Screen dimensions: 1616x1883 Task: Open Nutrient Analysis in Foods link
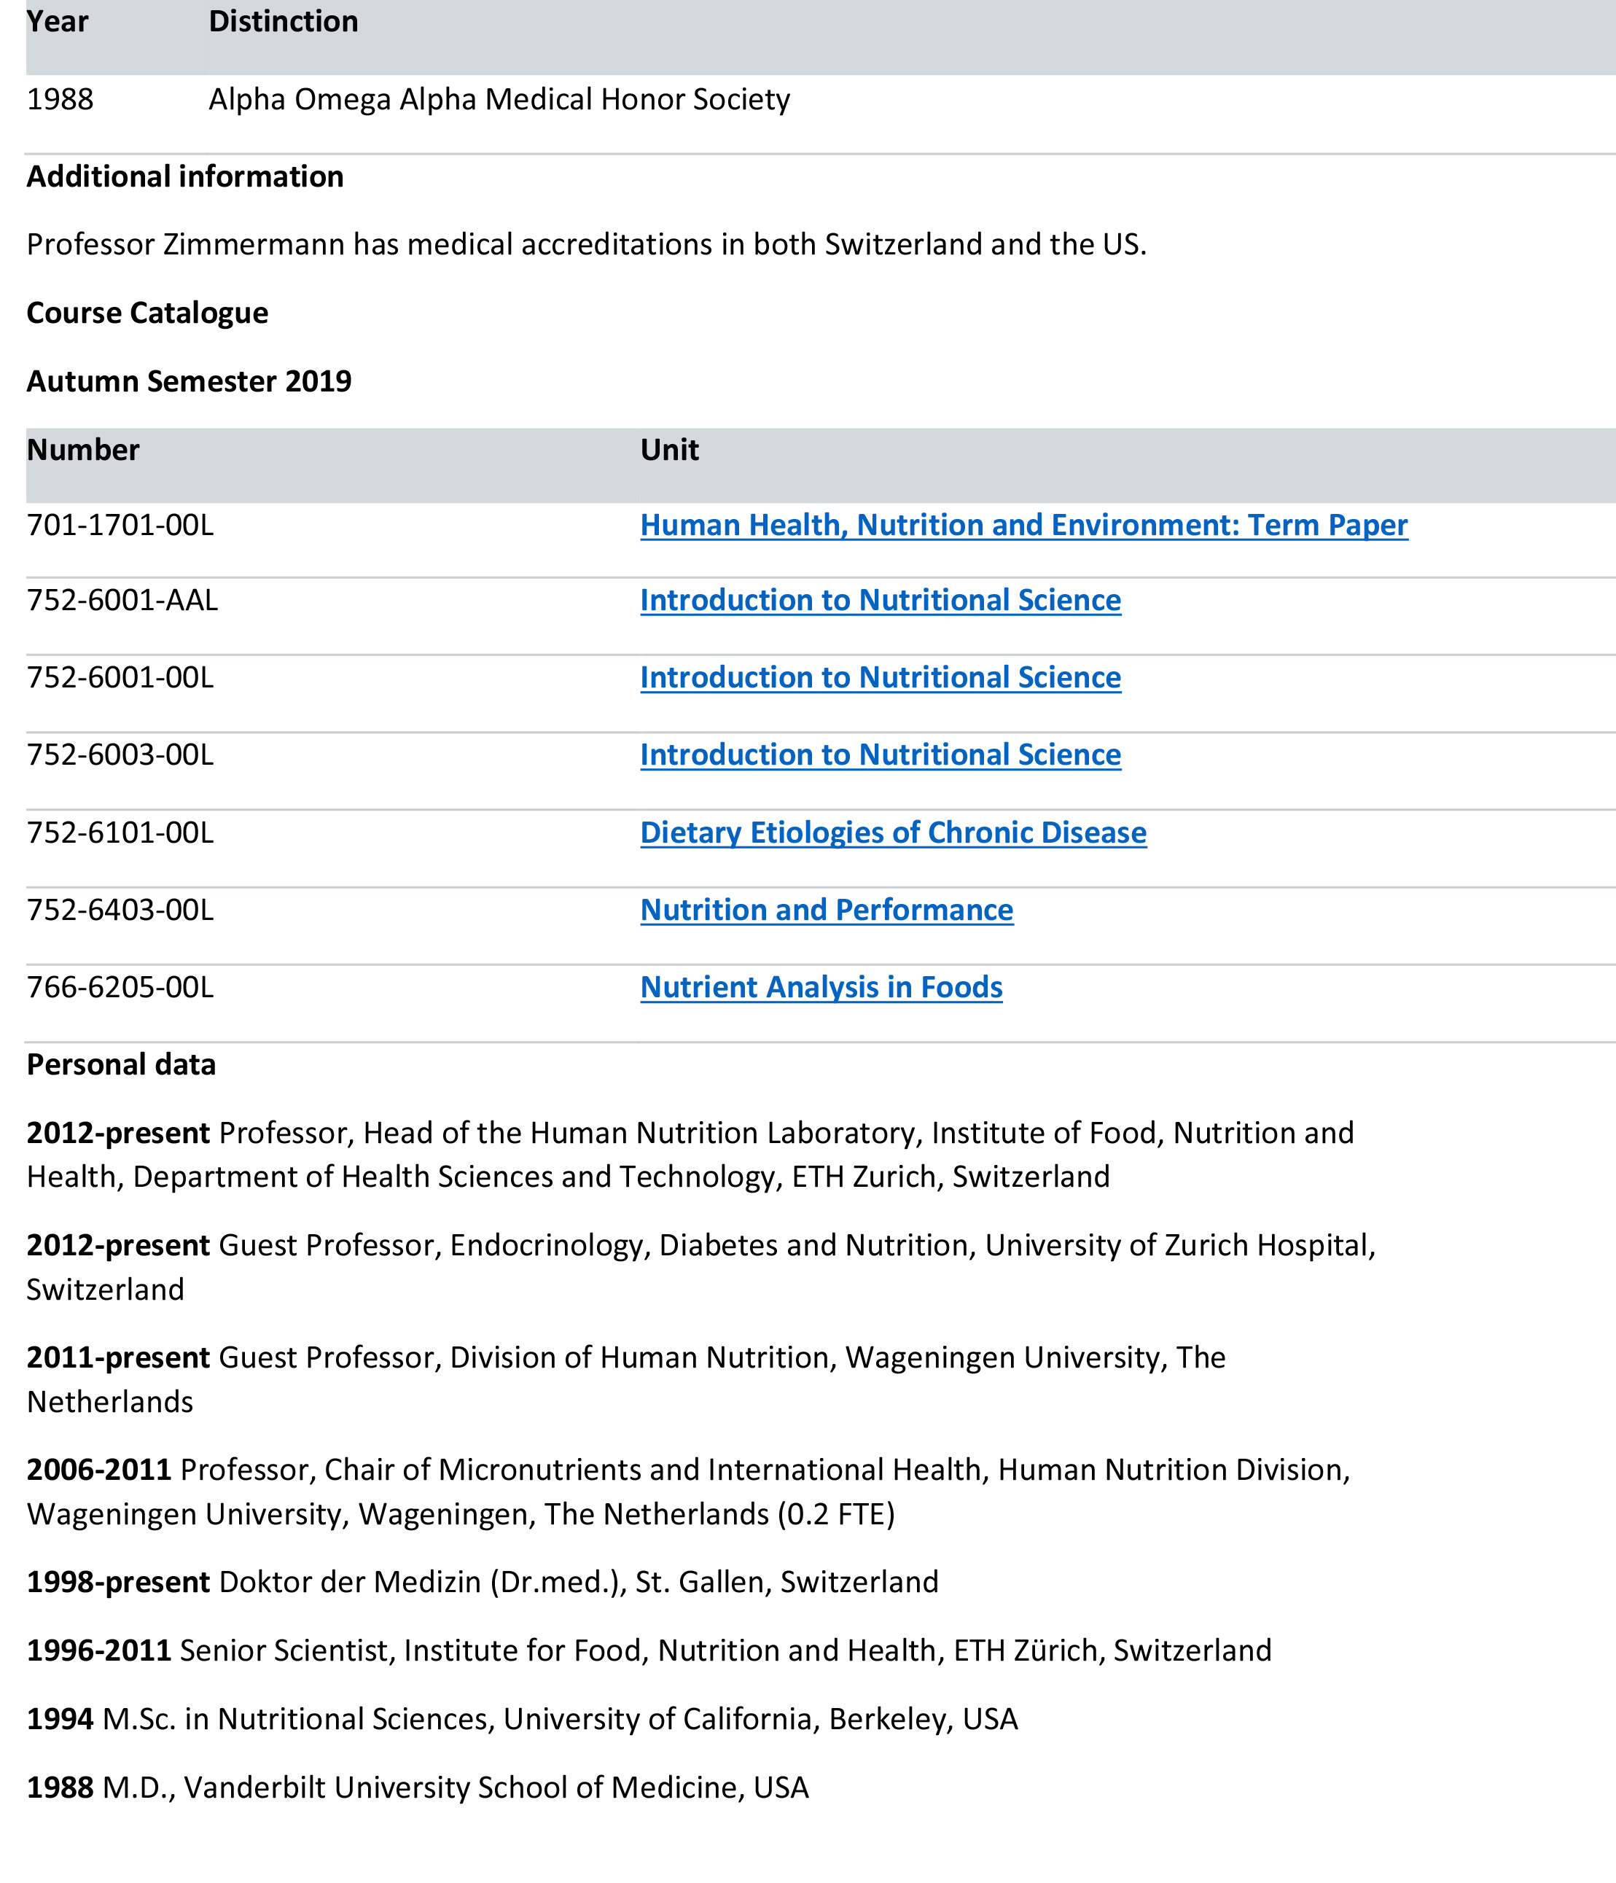tap(821, 988)
